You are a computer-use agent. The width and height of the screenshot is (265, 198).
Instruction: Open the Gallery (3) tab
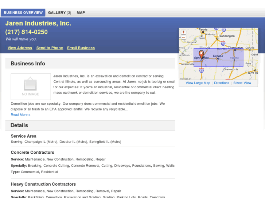click(x=59, y=13)
